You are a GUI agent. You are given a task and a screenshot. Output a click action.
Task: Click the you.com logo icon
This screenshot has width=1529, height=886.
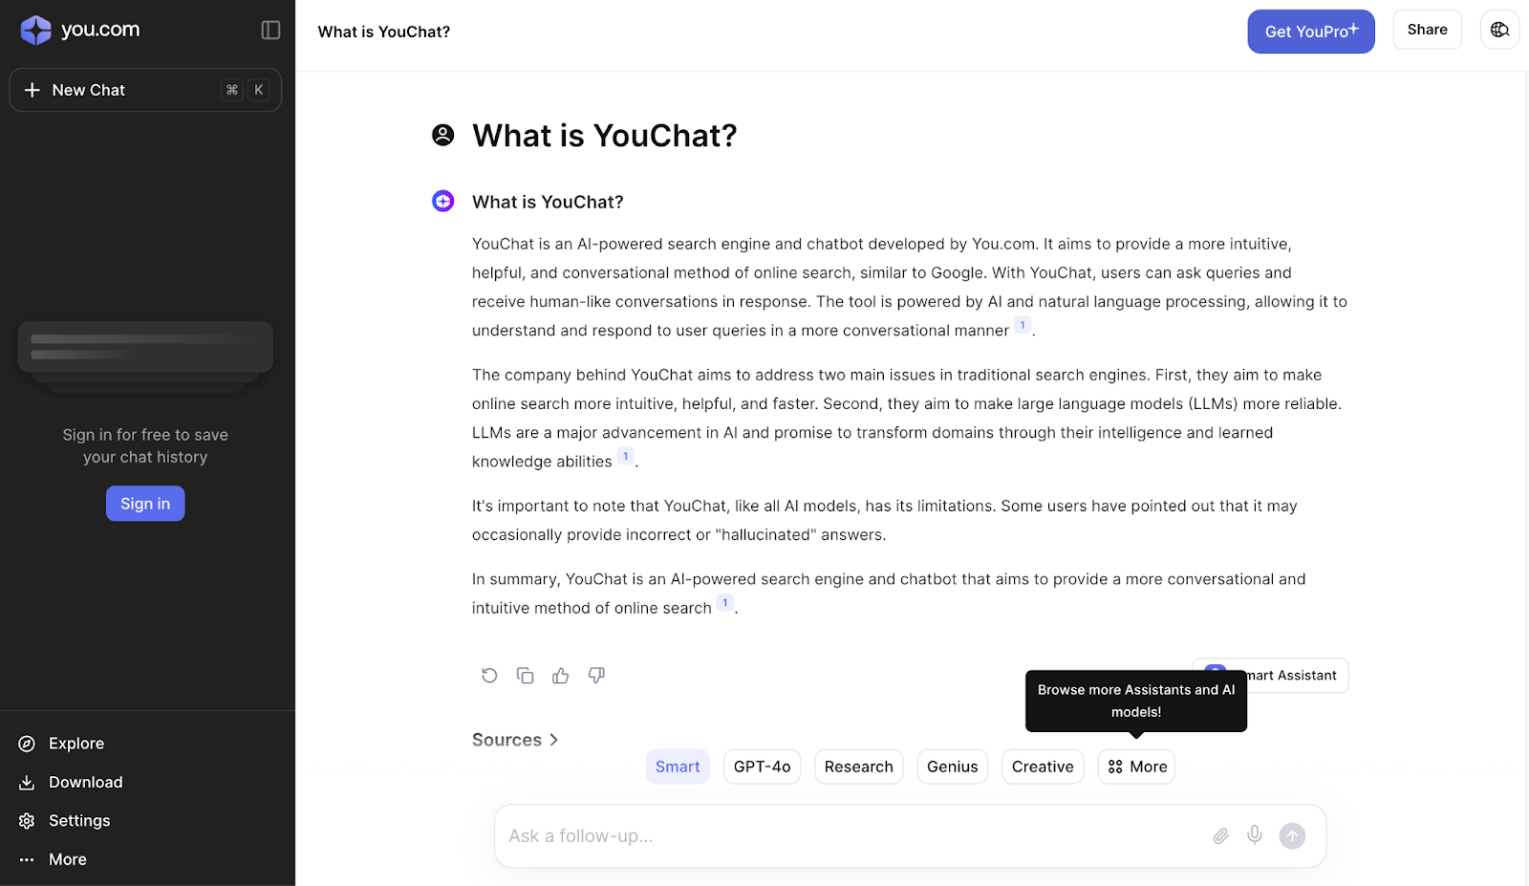[36, 31]
